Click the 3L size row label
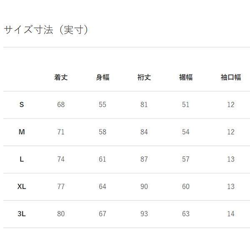250x250 pixels. [22, 214]
